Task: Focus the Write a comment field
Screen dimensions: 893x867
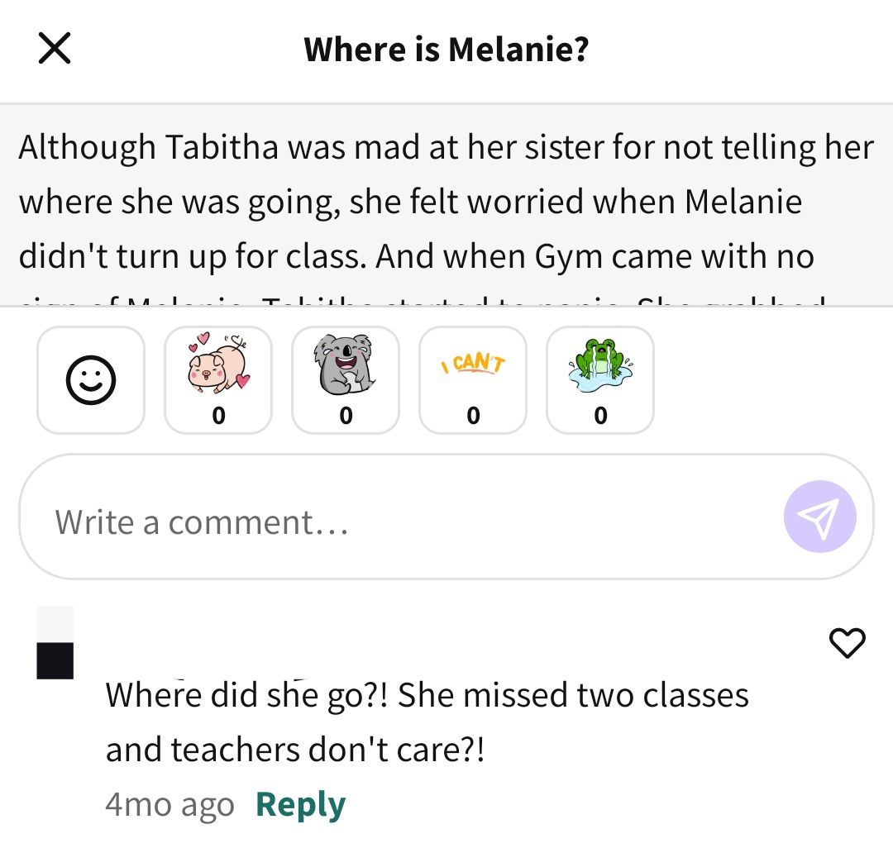Action: (446, 517)
